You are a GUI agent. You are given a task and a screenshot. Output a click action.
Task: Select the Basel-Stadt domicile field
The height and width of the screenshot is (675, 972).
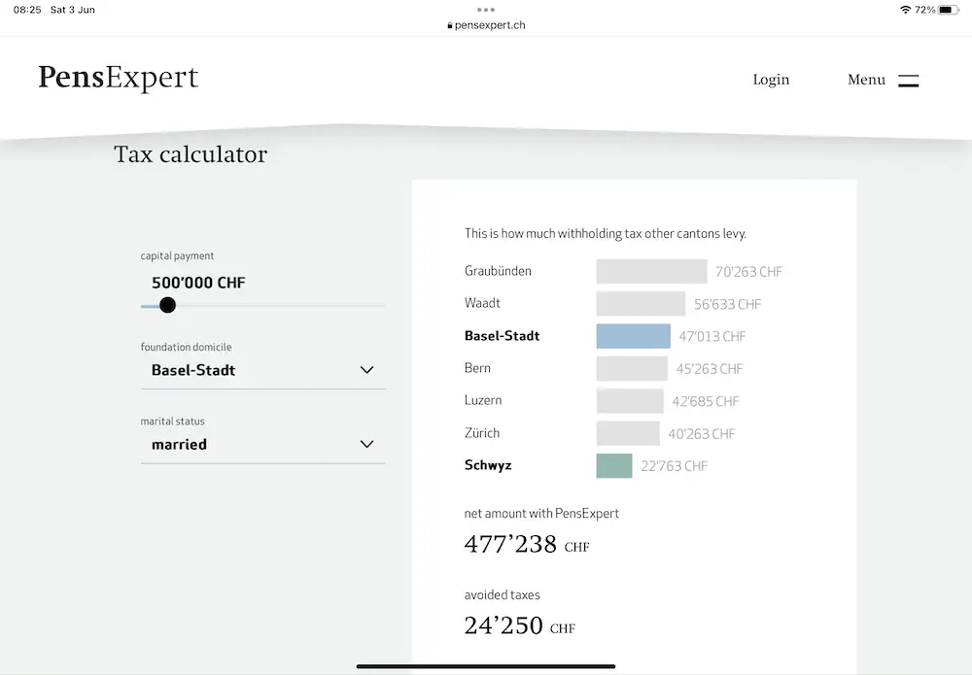(262, 370)
